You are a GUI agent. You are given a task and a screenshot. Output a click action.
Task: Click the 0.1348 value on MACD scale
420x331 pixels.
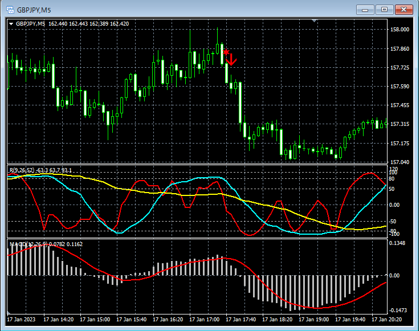(397, 243)
